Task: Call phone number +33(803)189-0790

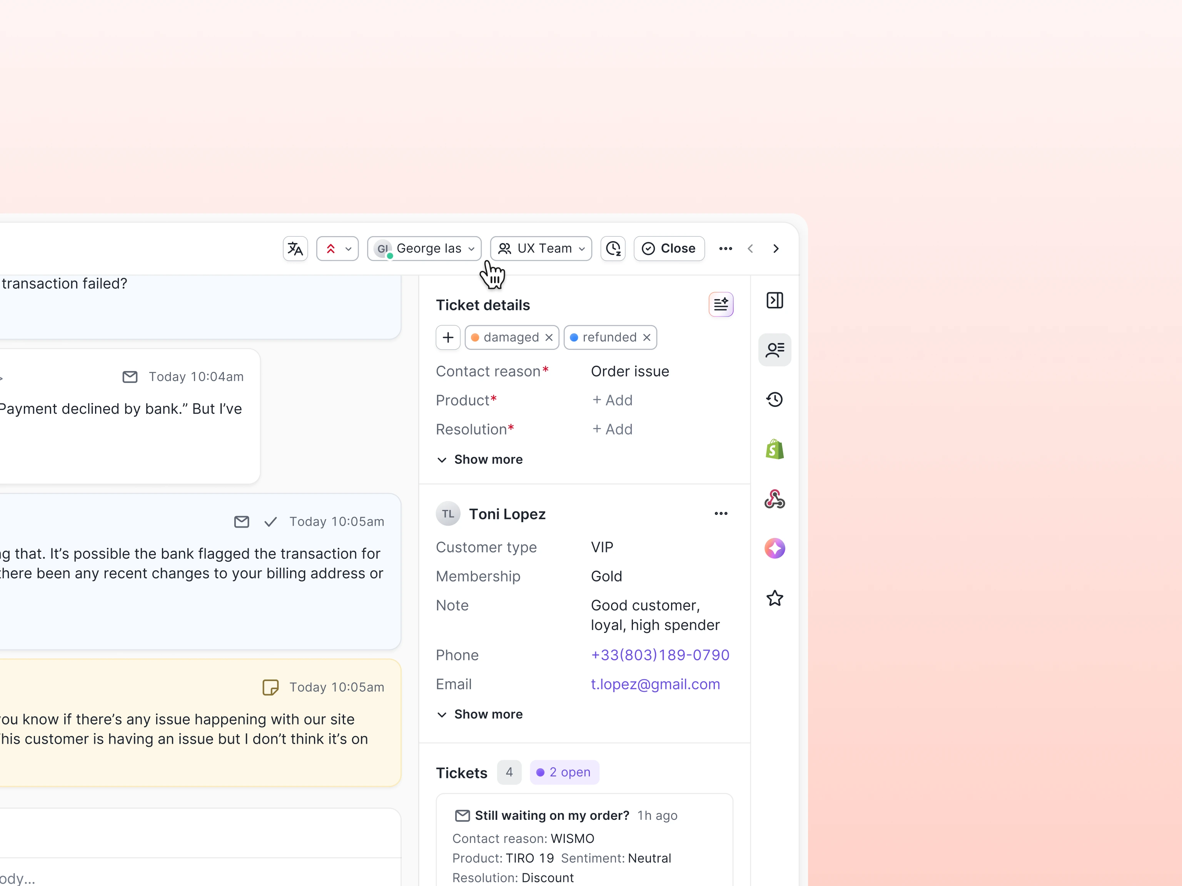Action: (660, 655)
